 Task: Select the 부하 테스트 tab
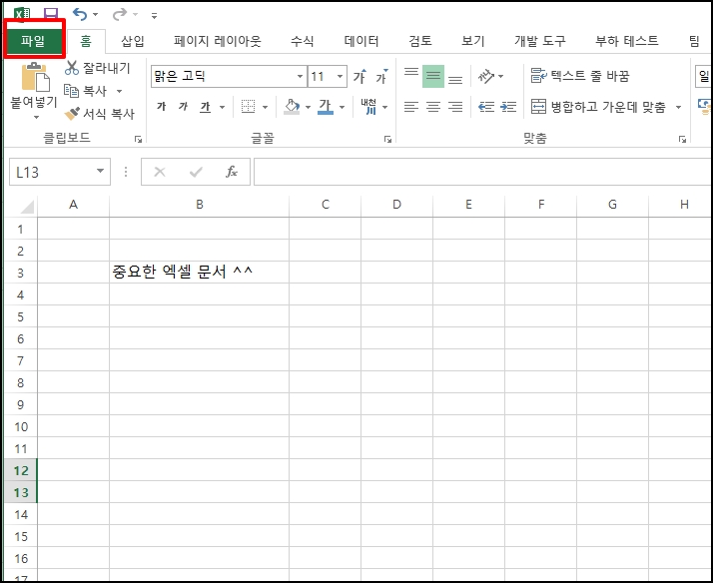click(626, 41)
